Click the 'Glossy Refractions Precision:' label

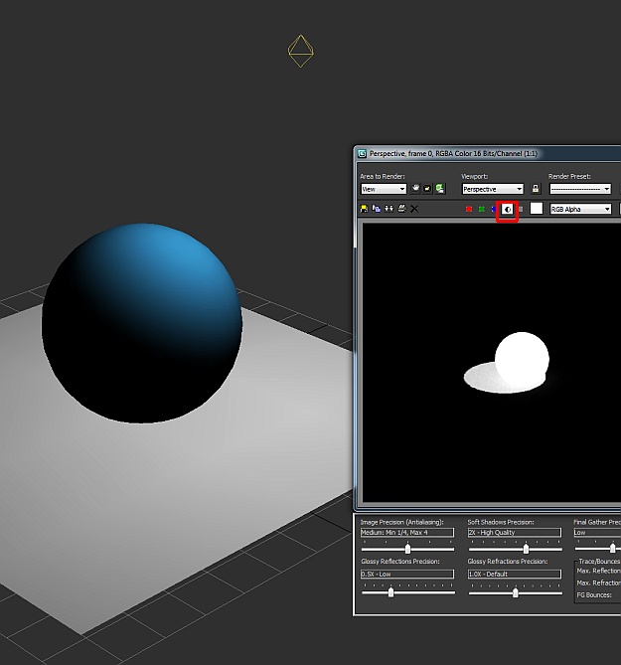[x=508, y=561]
